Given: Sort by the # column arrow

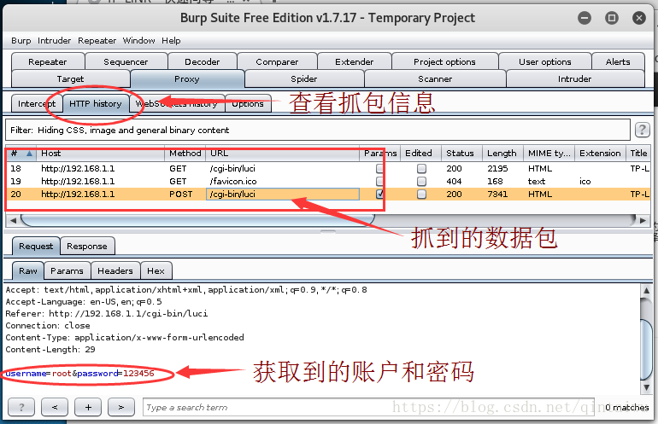Looking at the screenshot, I should click(29, 154).
